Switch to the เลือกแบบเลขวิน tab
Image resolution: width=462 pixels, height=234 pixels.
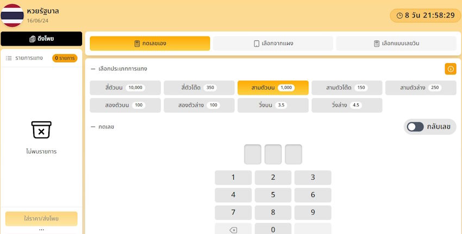(396, 44)
